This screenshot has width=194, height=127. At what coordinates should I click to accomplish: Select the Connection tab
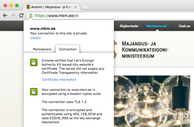click(x=68, y=49)
